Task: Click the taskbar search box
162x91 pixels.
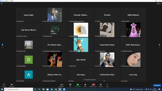Action: (18, 89)
